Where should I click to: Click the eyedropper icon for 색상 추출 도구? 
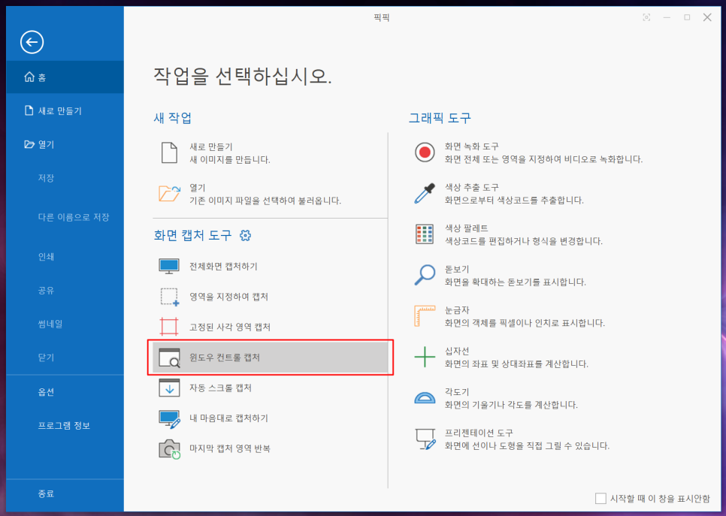click(x=425, y=194)
